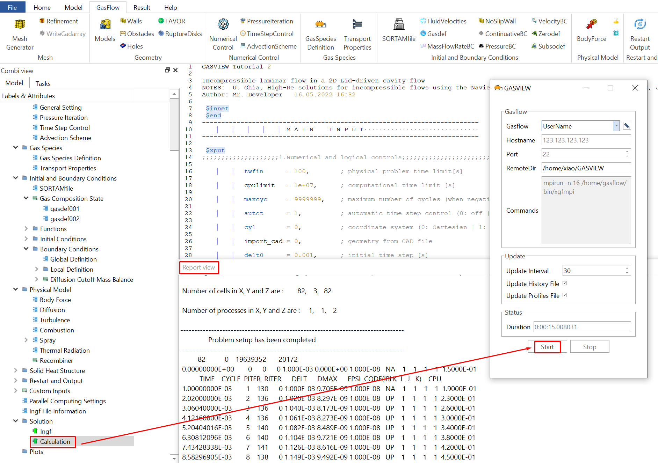658x463 pixels.
Task: Open the Gasflow UserName dropdown
Action: pyautogui.click(x=616, y=126)
